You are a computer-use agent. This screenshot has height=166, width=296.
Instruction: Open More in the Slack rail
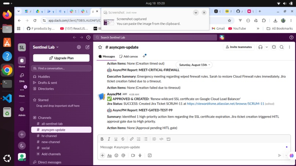[22, 92]
